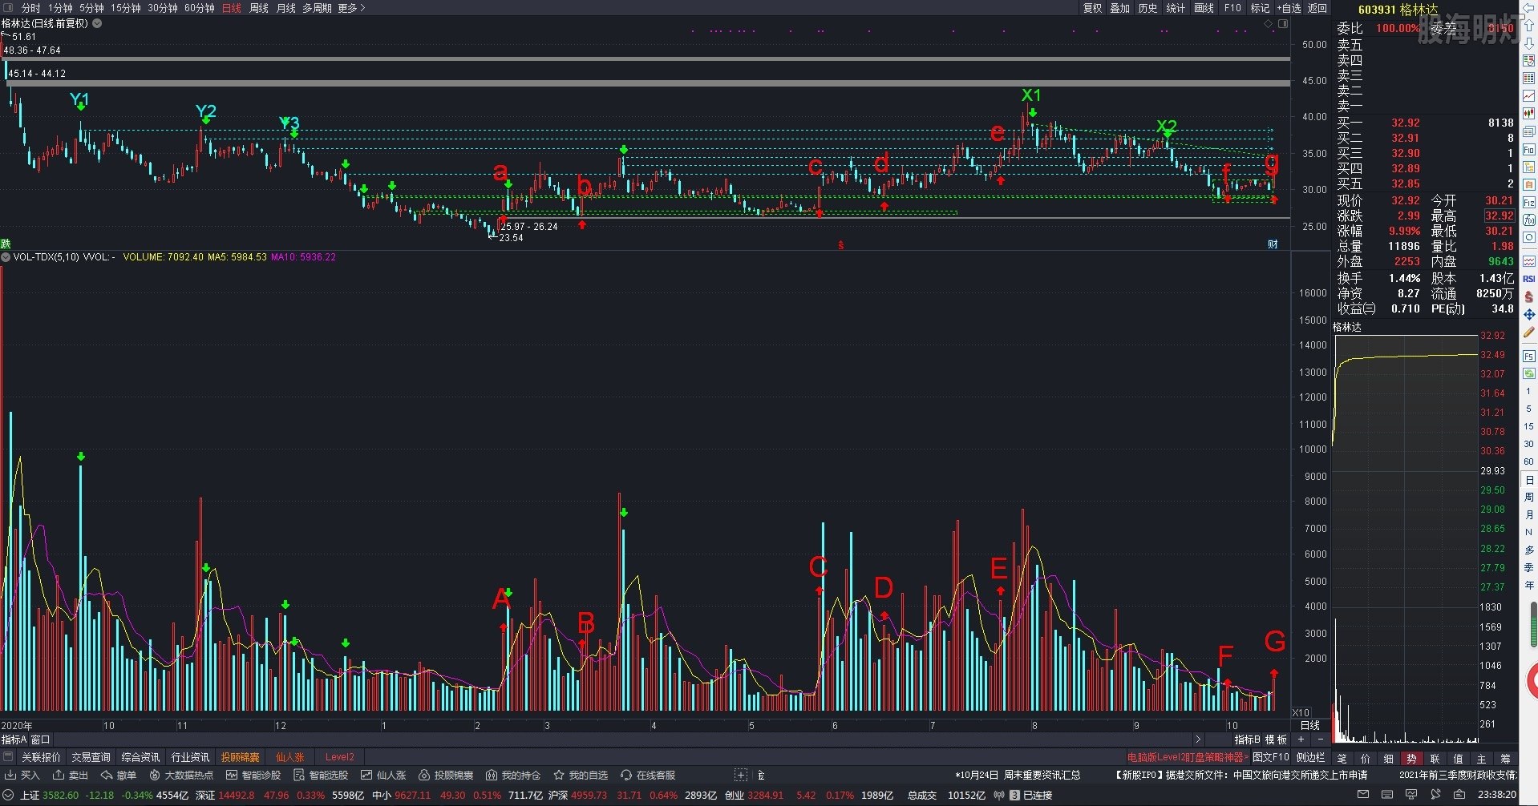Screen dimensions: 1538x806
Task: Open 在线客服 customer service headset
Action: 648,775
